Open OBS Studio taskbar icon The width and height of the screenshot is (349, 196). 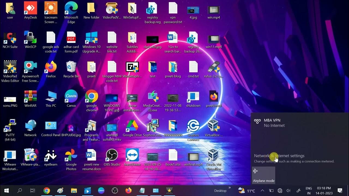(x=115, y=191)
